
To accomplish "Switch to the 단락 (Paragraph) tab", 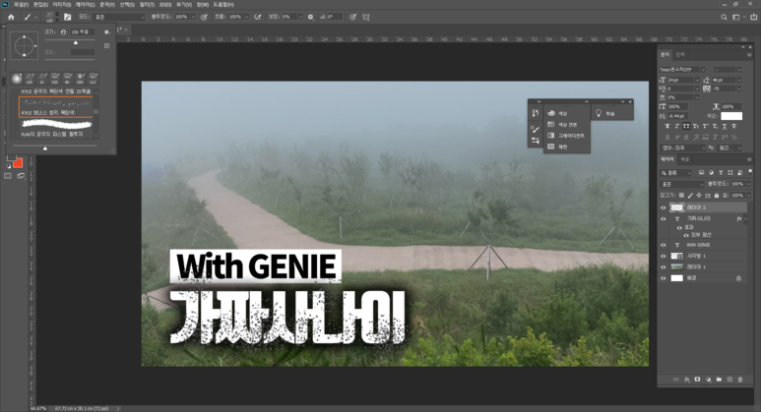I will click(x=680, y=55).
